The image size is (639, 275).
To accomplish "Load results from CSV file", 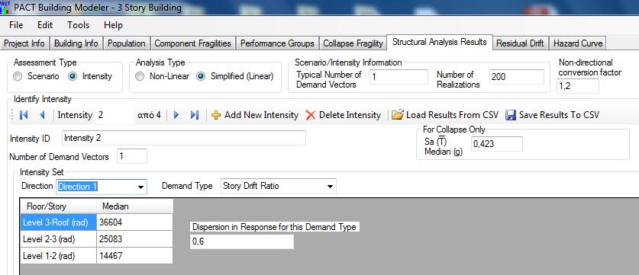I will coord(445,115).
